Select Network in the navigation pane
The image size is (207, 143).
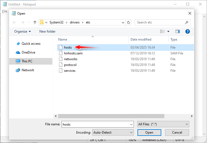[28, 70]
